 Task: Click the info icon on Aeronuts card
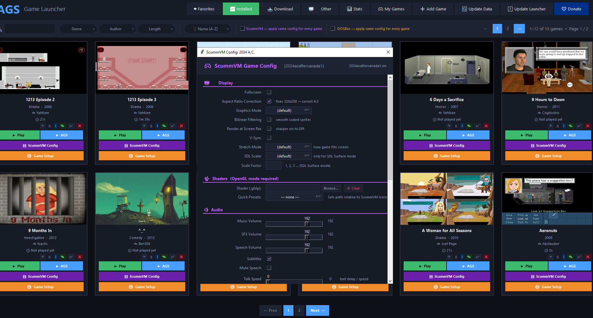(x=564, y=257)
